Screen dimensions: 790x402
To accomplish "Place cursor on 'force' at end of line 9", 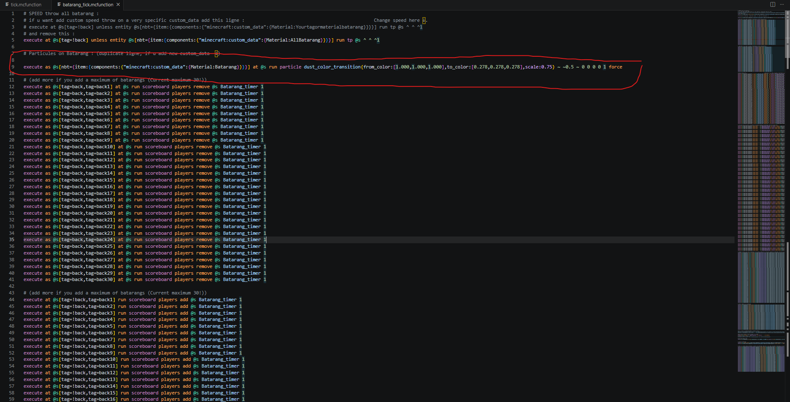I will (615, 67).
